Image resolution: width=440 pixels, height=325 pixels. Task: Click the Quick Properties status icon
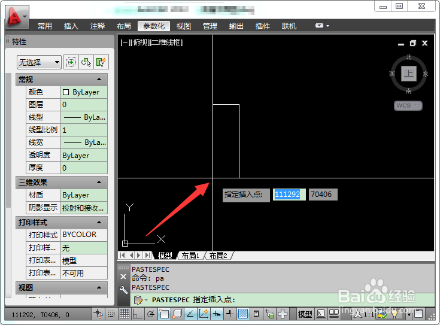click(256, 314)
